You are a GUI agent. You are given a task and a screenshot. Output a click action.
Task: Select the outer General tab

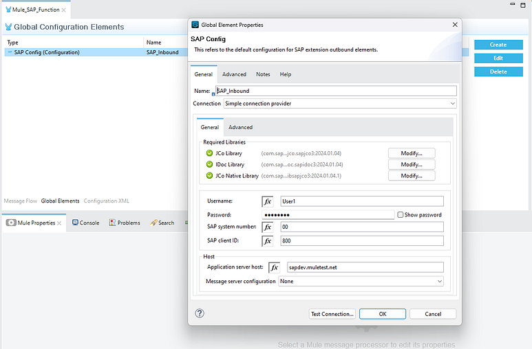(x=204, y=74)
